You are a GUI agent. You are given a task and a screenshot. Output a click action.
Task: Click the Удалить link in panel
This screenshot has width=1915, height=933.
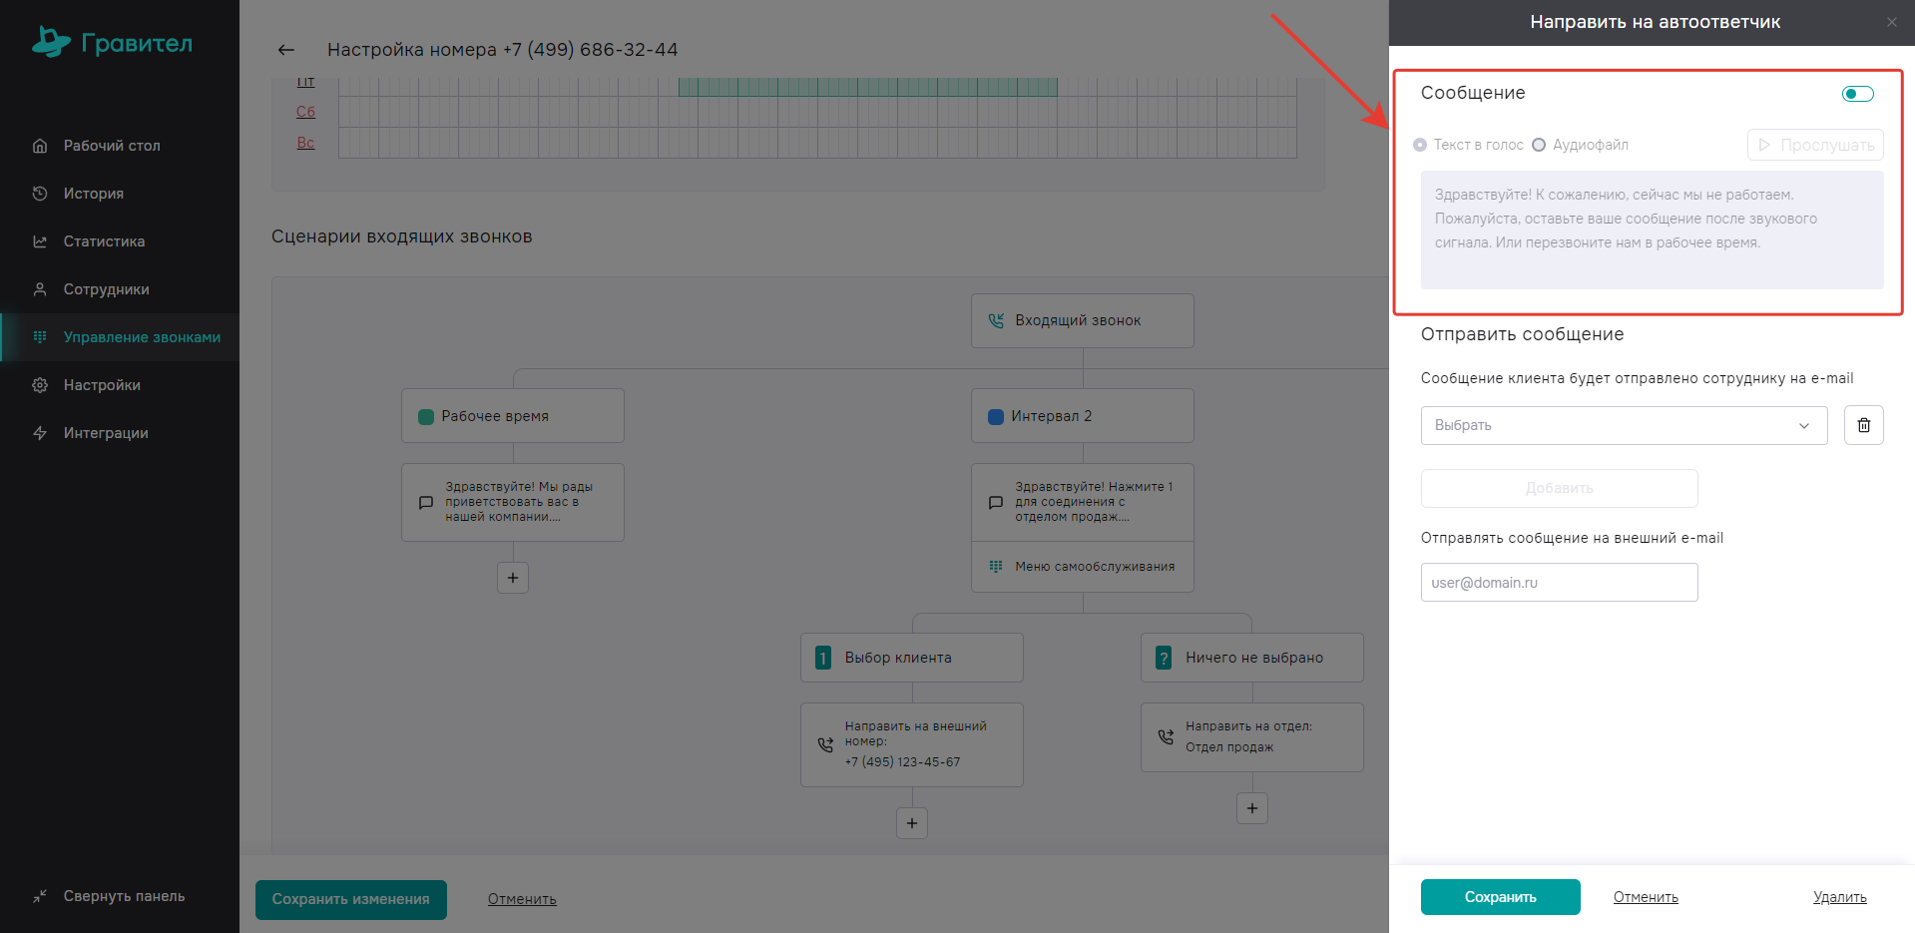[x=1839, y=897]
